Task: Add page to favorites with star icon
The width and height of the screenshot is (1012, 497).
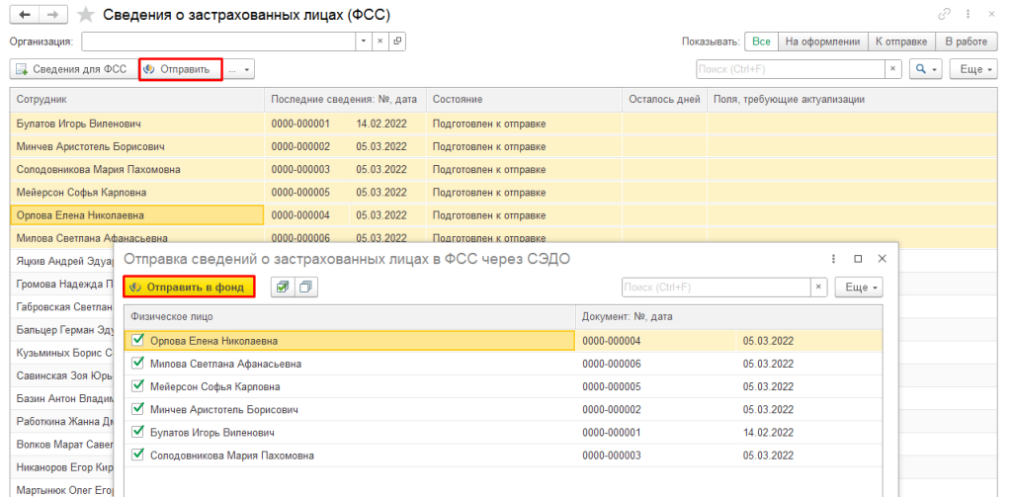Action: point(87,15)
